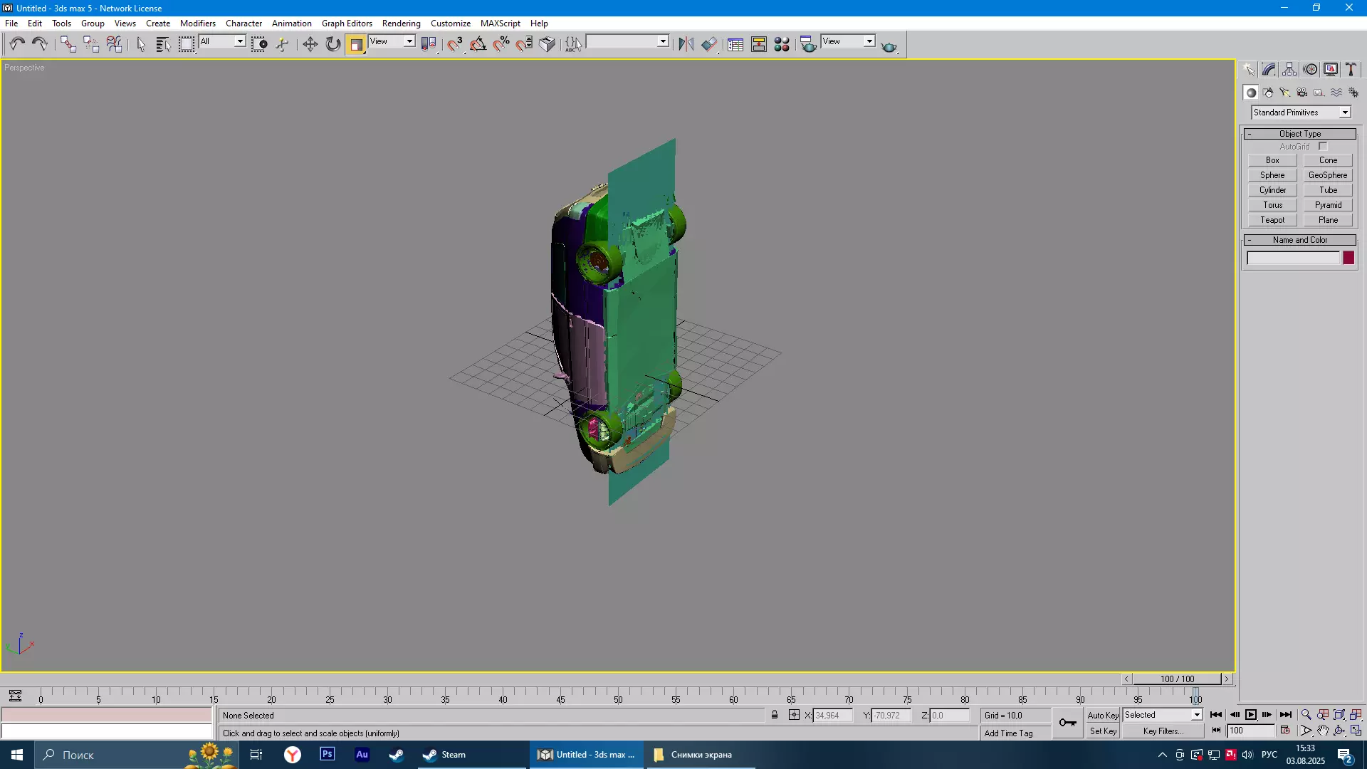This screenshot has width=1367, height=769.
Task: Click the Undo arrow icon
Action: 17,44
